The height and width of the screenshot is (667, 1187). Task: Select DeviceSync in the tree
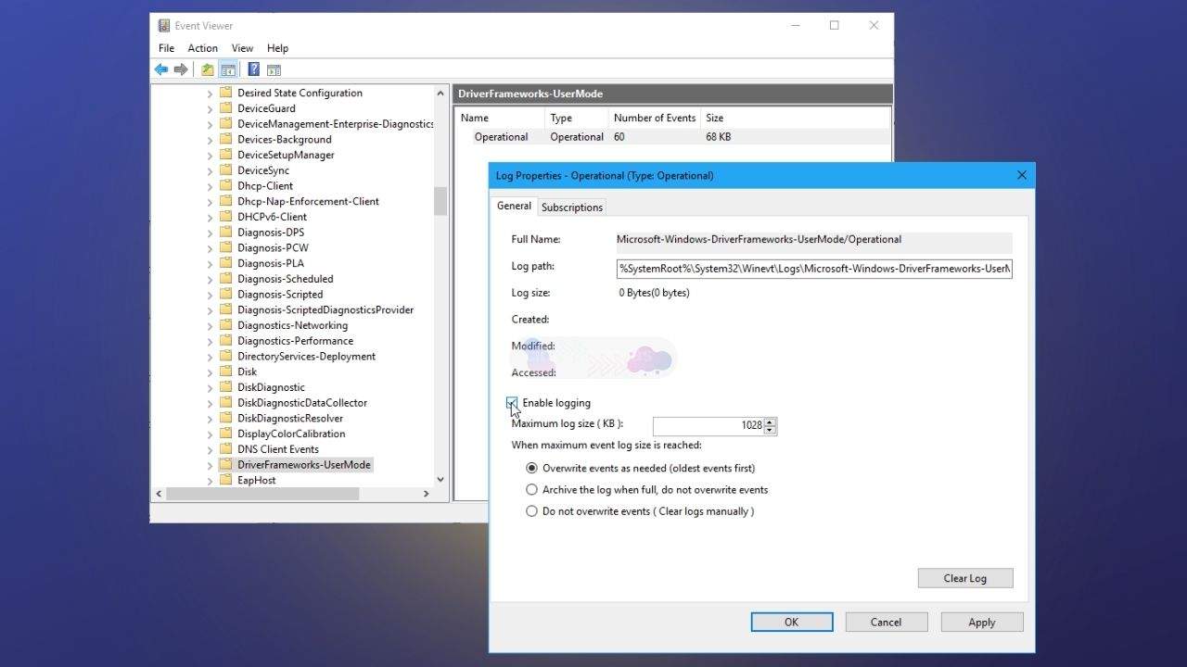point(263,170)
